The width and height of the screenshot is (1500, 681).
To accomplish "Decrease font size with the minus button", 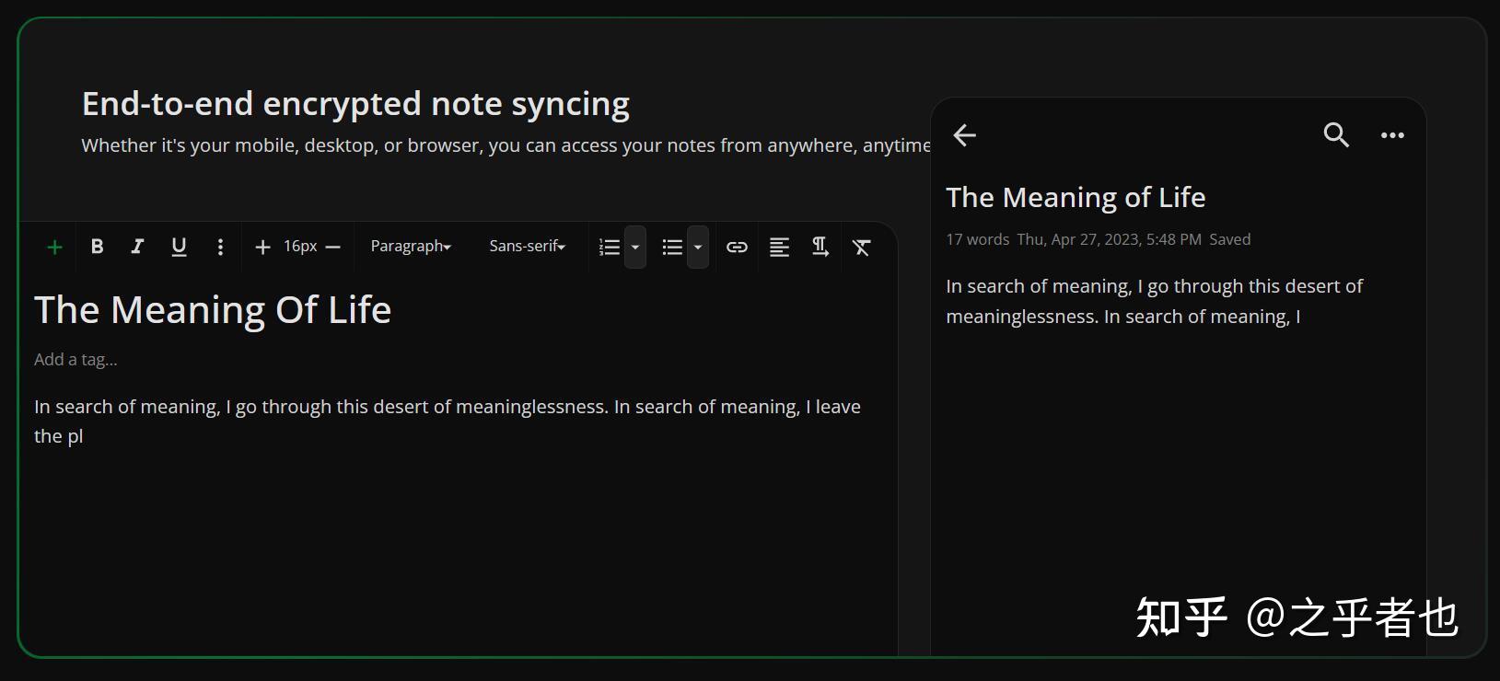I will click(333, 247).
